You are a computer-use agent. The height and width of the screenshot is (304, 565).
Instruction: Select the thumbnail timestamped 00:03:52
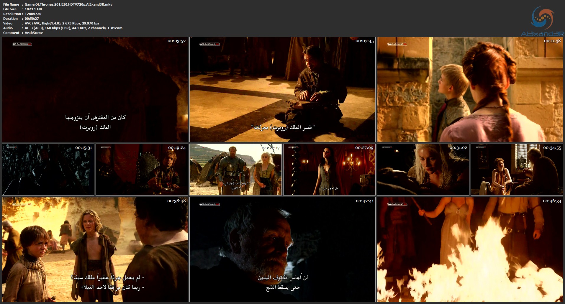(95, 89)
